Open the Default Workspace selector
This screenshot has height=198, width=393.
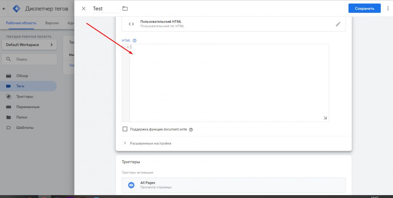[29, 45]
